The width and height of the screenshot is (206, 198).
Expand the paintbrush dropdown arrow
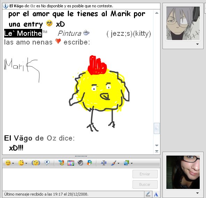[x=119, y=163]
